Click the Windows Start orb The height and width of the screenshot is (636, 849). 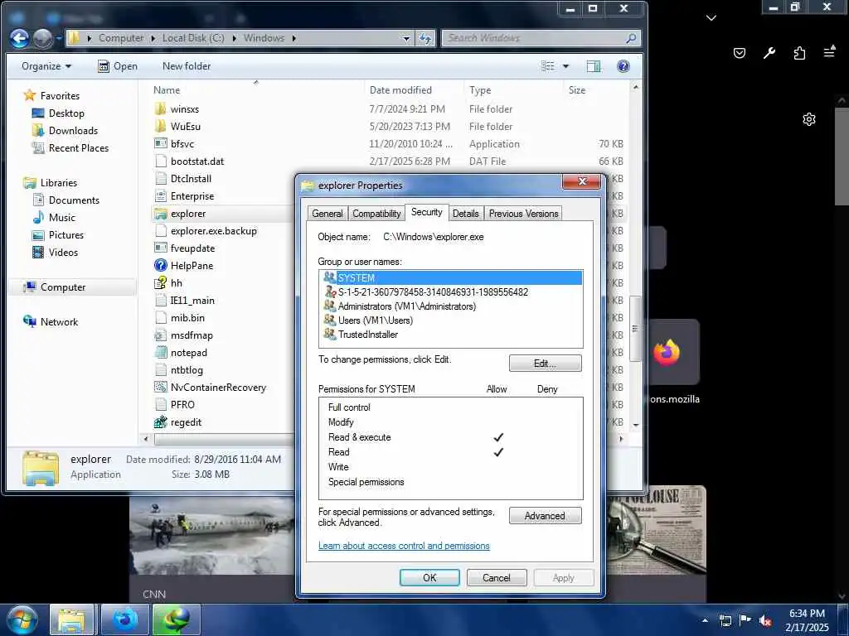pos(22,619)
